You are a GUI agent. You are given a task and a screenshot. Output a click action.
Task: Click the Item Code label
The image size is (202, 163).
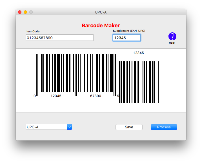click(32, 32)
